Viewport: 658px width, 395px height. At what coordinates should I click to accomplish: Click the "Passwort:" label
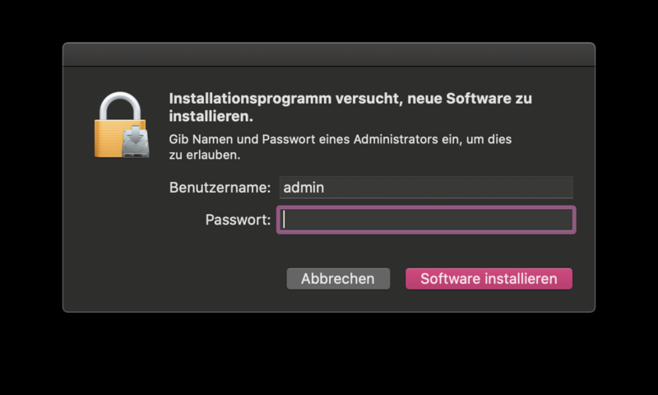point(238,220)
